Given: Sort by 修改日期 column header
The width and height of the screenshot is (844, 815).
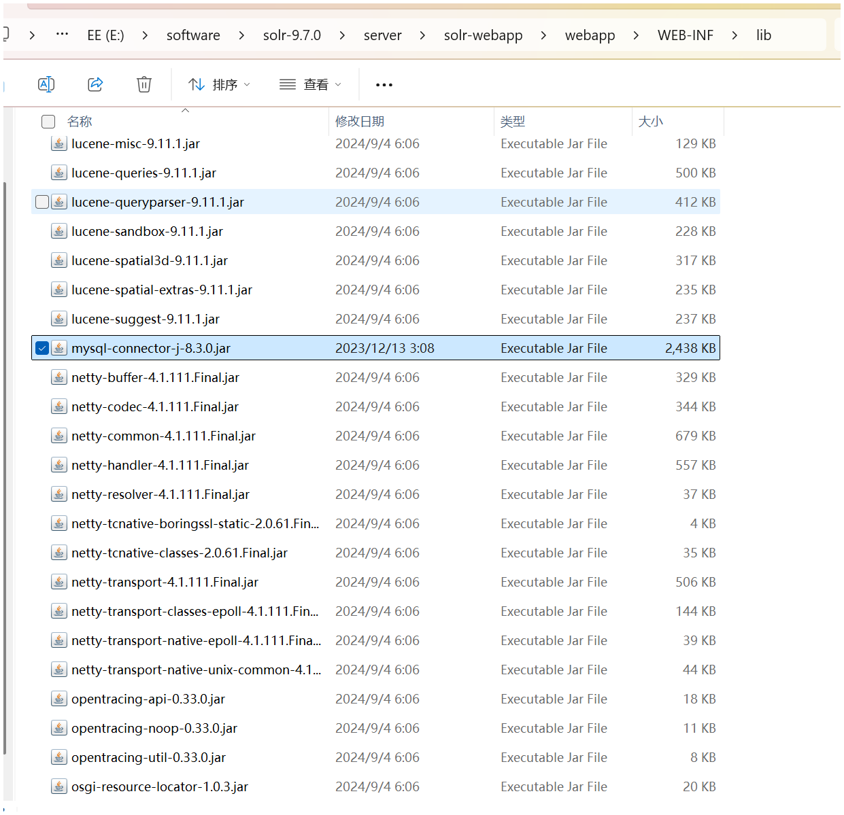Looking at the screenshot, I should 360,122.
